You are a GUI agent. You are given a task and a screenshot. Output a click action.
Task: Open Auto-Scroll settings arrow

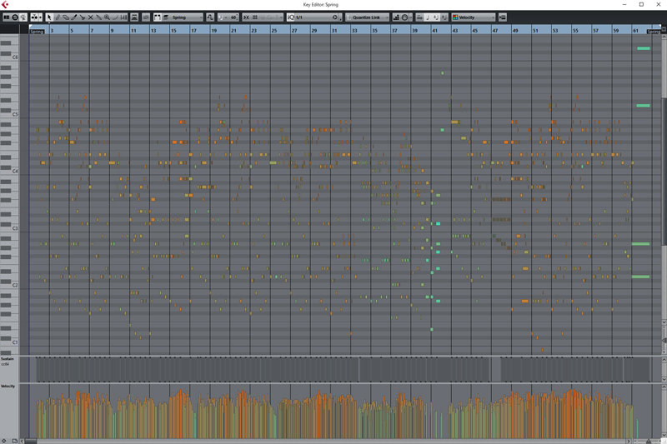click(x=40, y=17)
